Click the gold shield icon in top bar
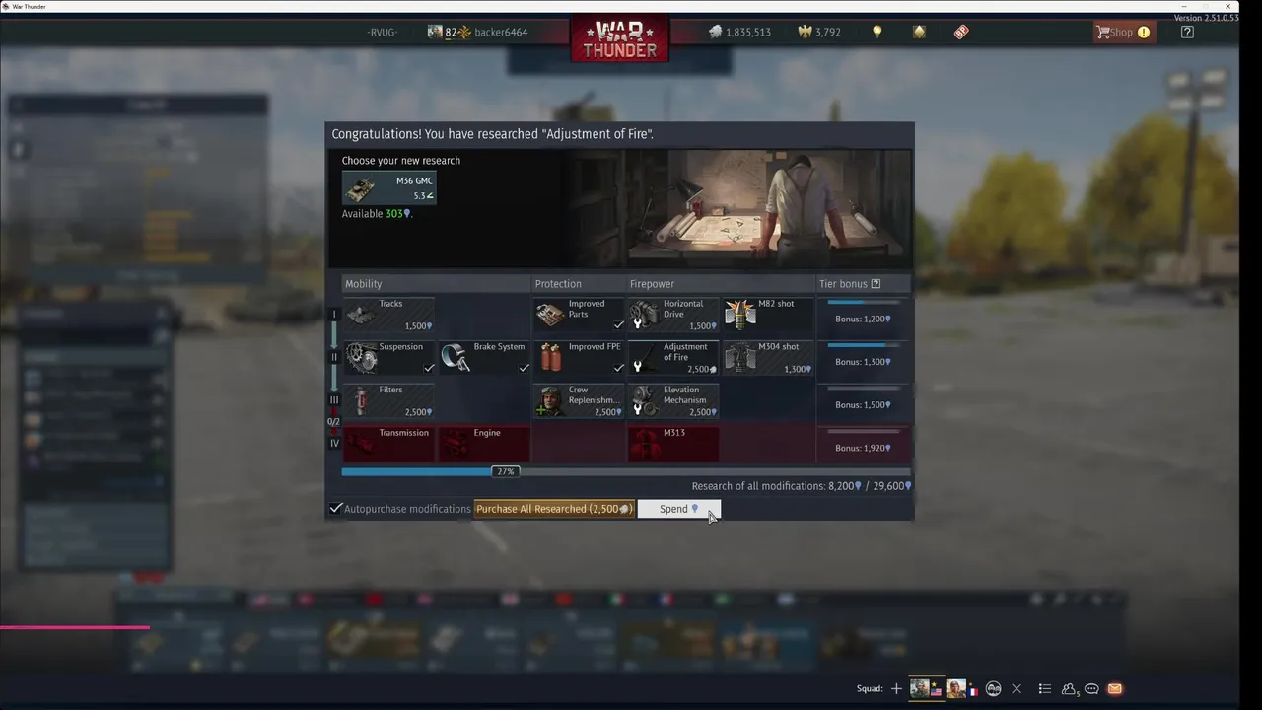Image resolution: width=1262 pixels, height=710 pixels. [x=919, y=32]
